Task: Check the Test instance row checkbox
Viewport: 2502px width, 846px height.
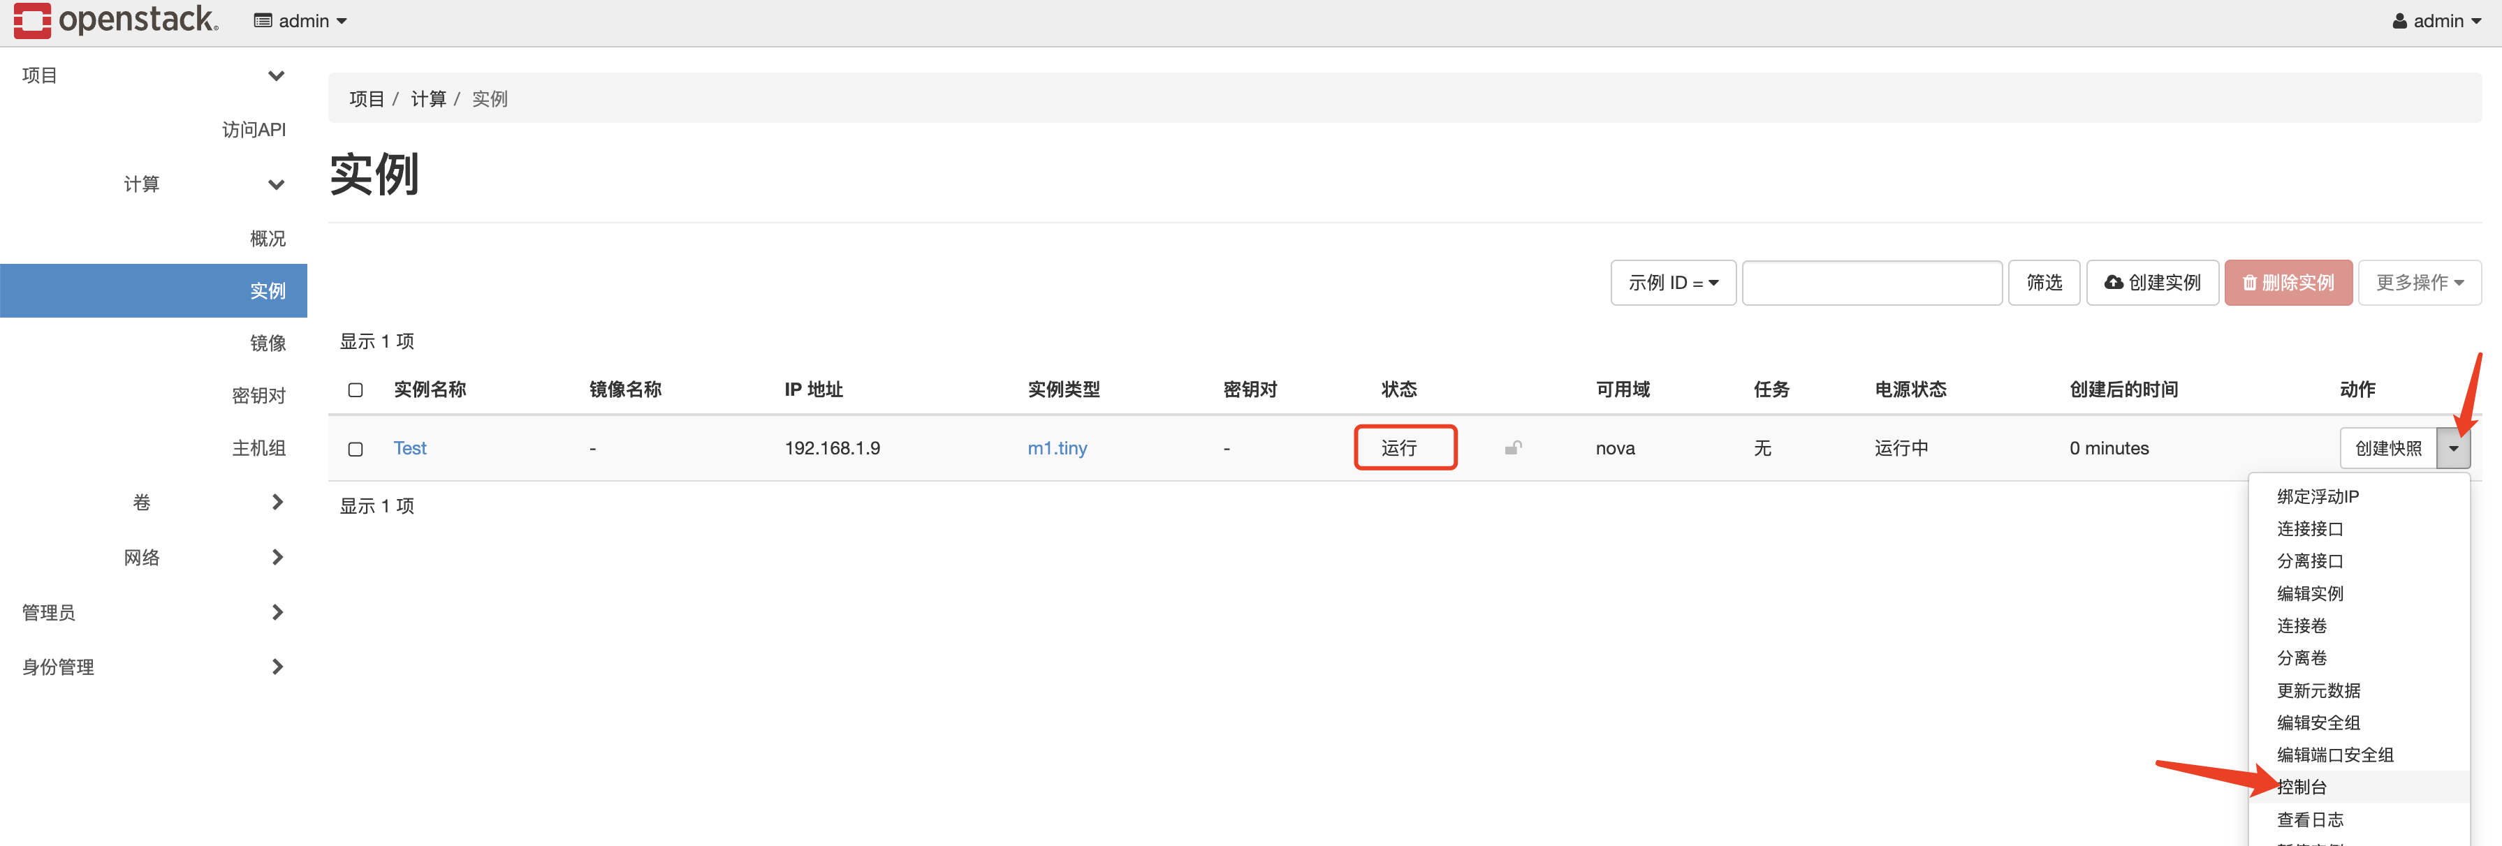Action: (356, 450)
